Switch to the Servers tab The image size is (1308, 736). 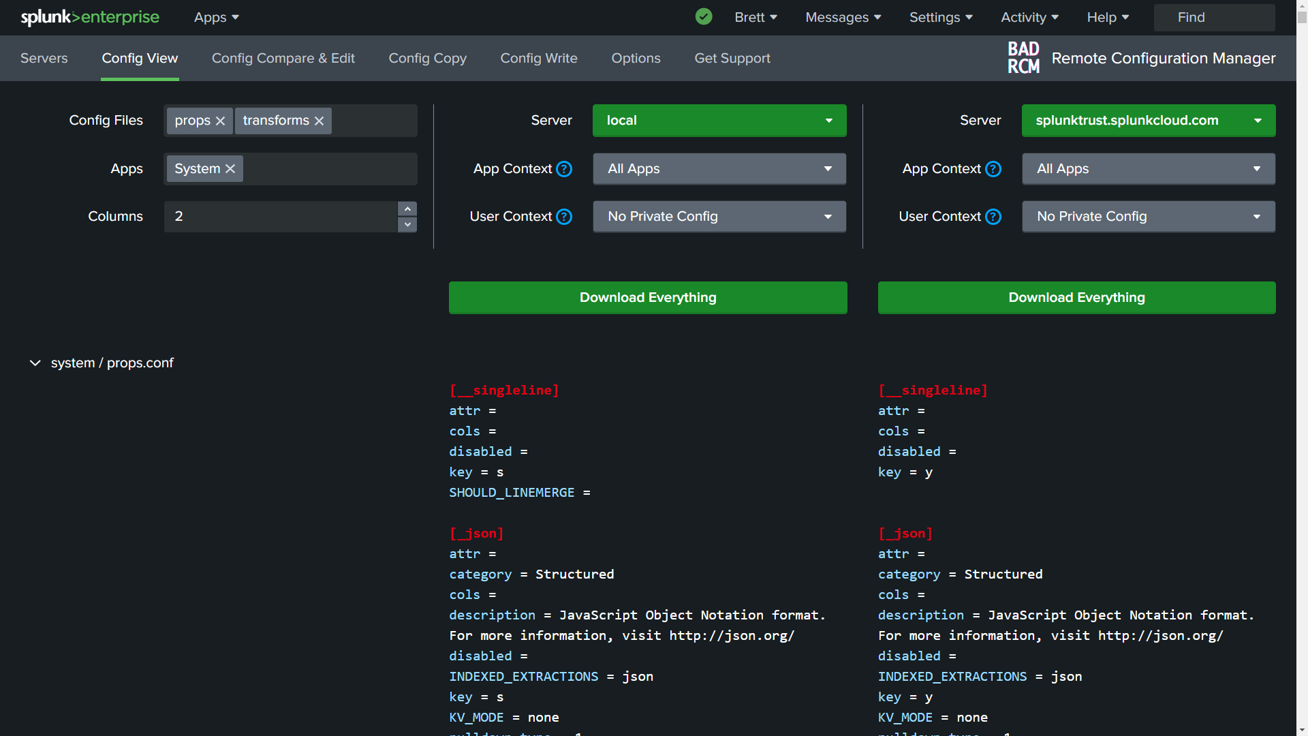pyautogui.click(x=44, y=58)
